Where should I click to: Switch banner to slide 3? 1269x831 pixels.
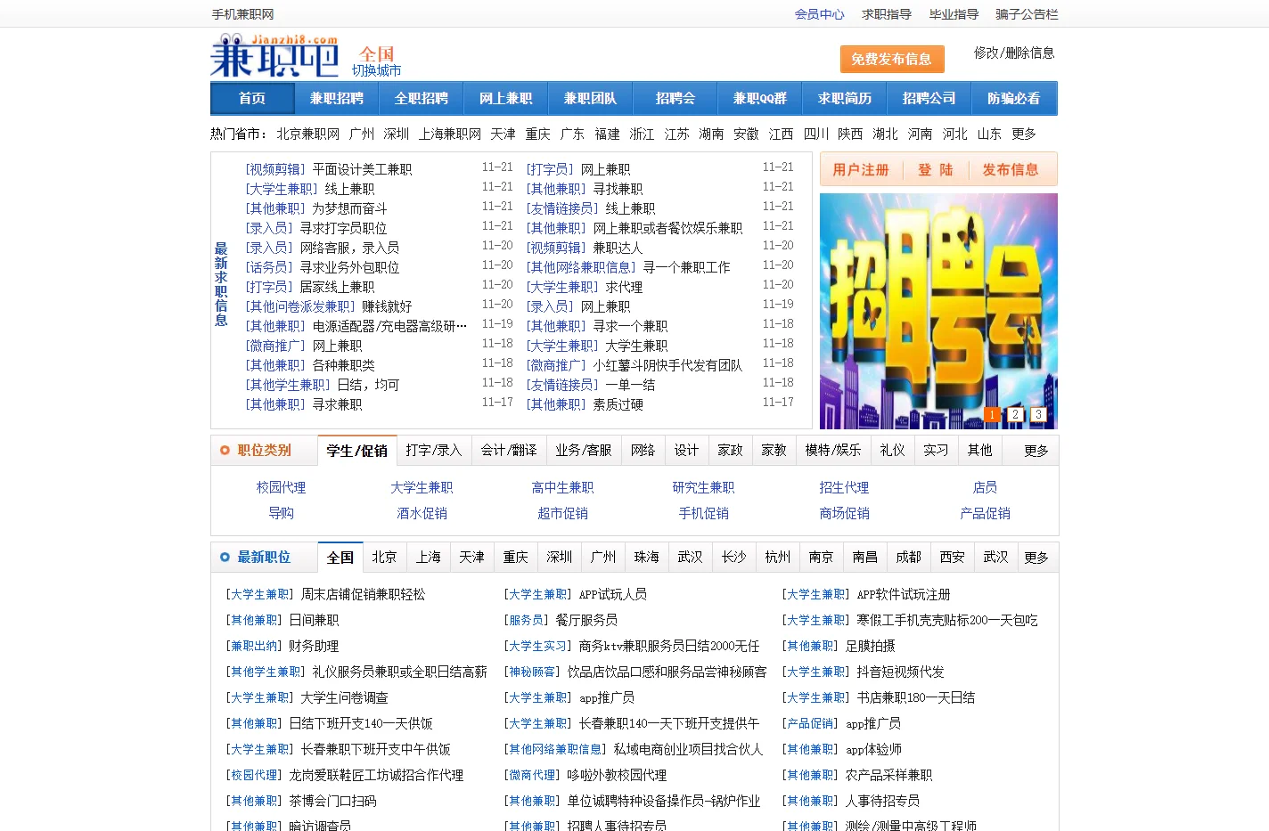point(1038,414)
